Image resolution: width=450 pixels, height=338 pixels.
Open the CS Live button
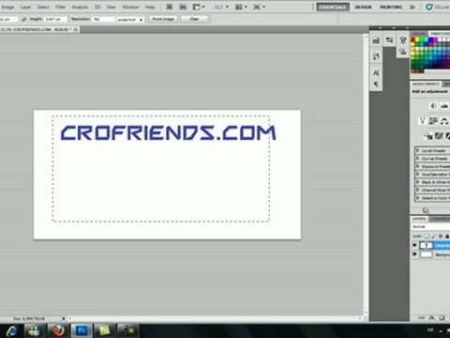[438, 7]
